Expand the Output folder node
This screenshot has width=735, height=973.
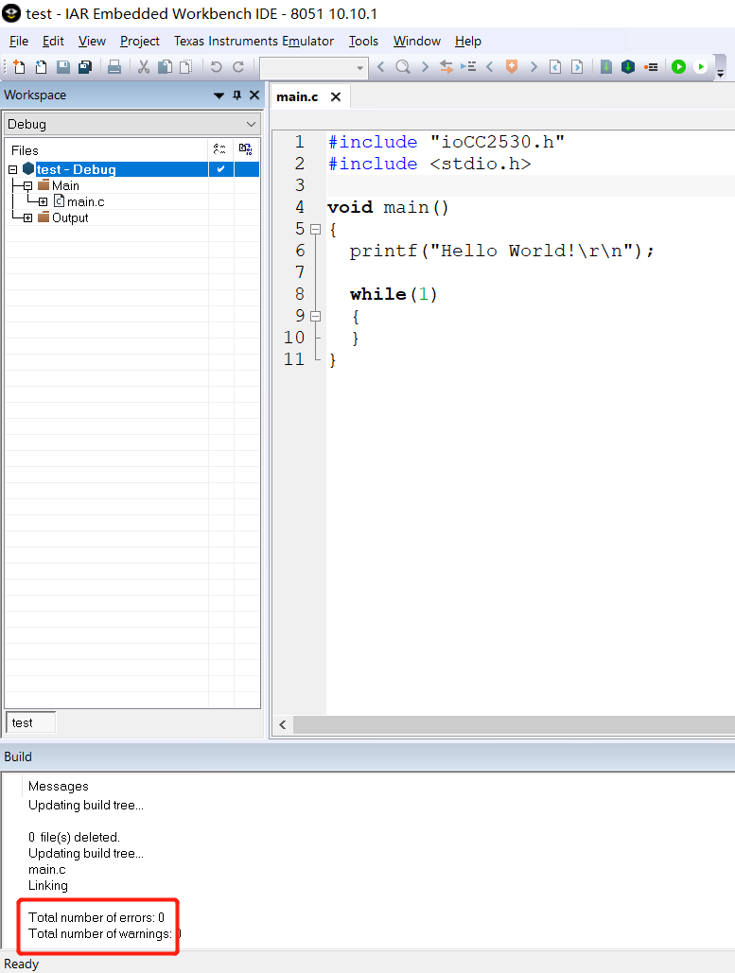[x=27, y=217]
